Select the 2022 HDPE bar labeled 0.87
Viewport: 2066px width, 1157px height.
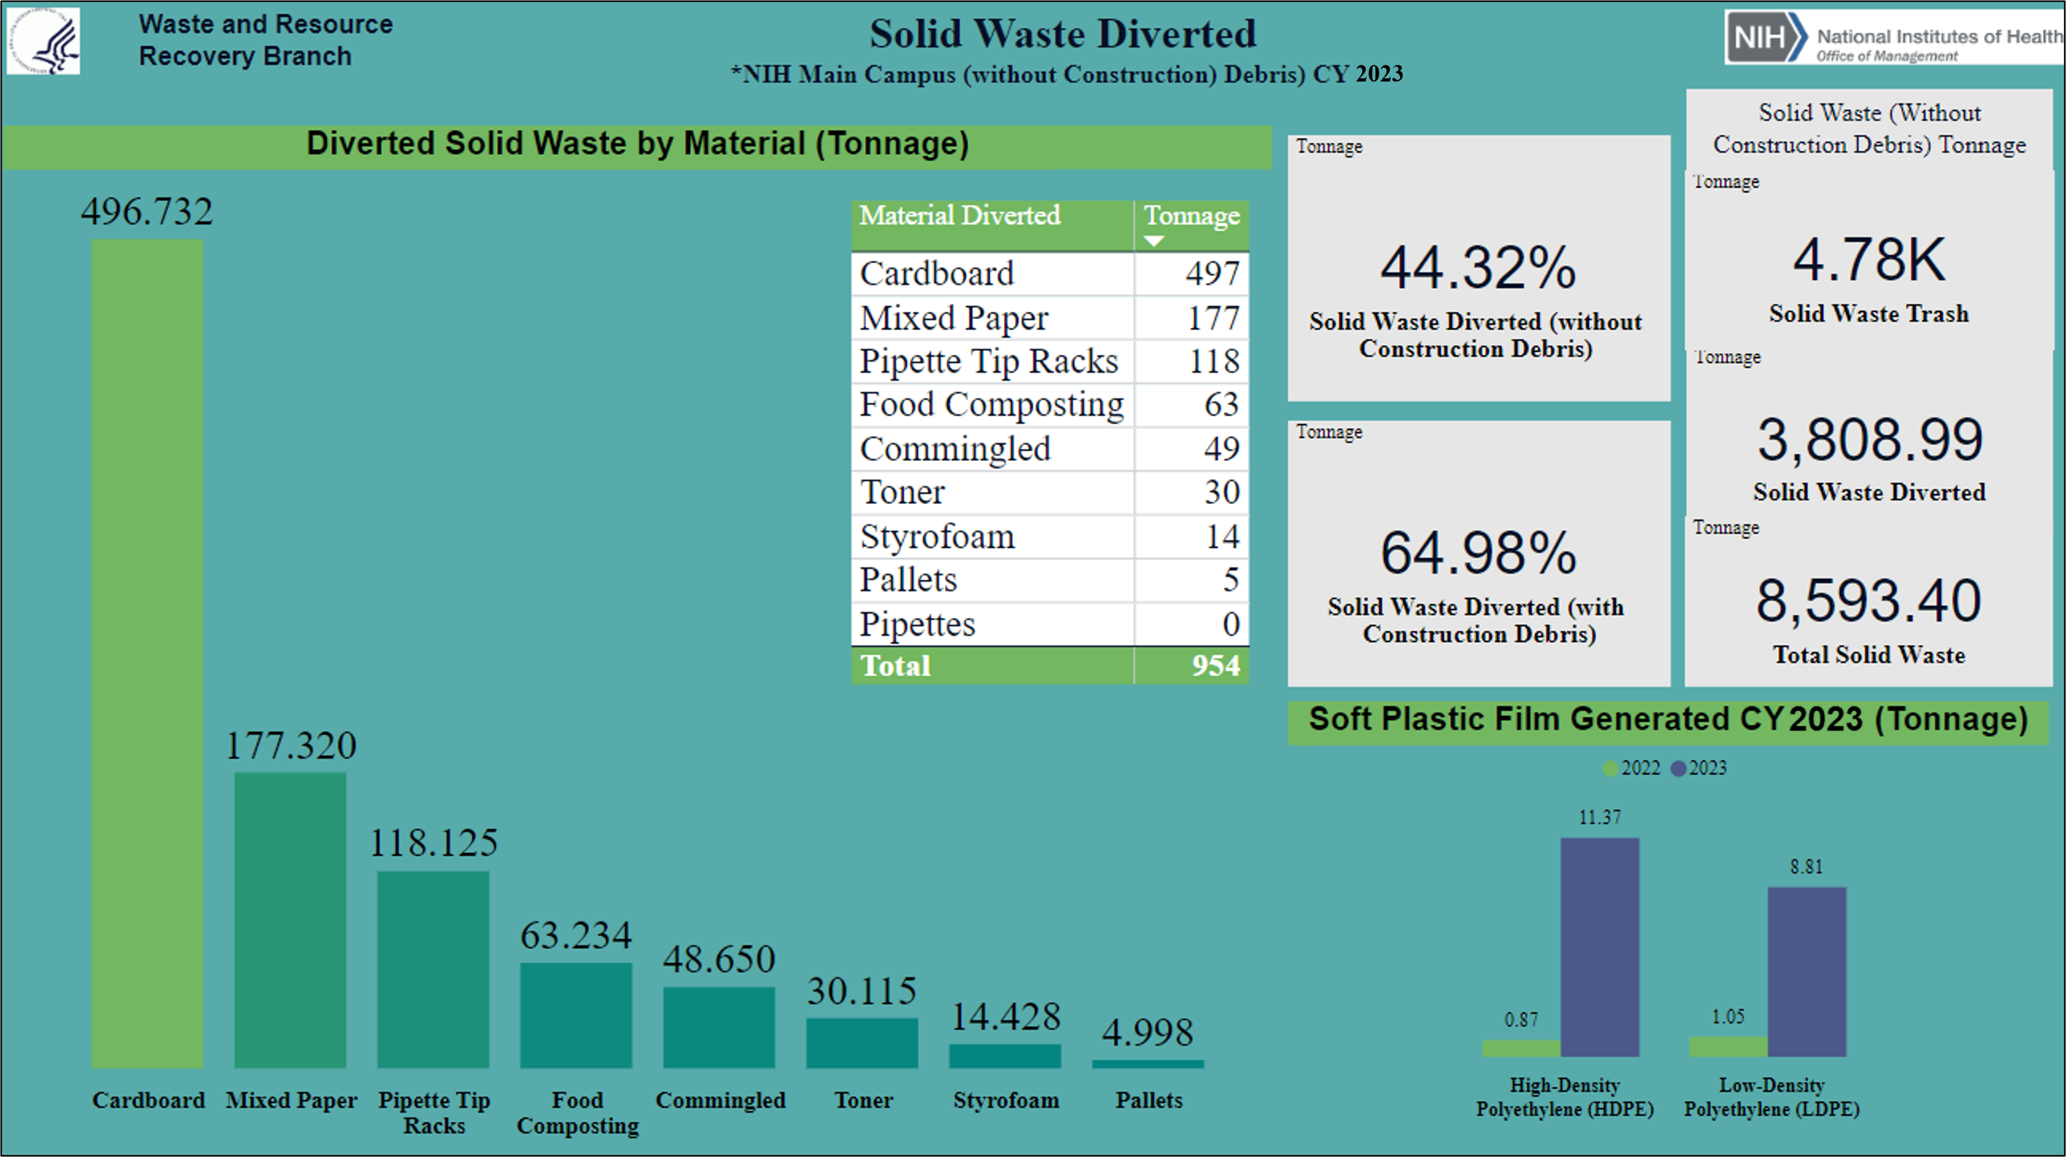tap(1522, 1048)
